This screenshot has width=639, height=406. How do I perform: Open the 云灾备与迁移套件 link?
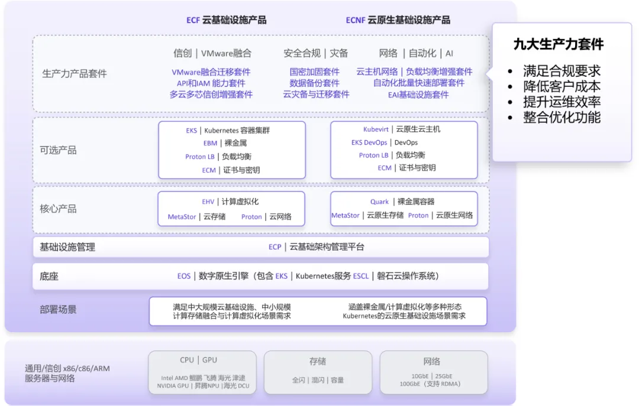tap(316, 95)
